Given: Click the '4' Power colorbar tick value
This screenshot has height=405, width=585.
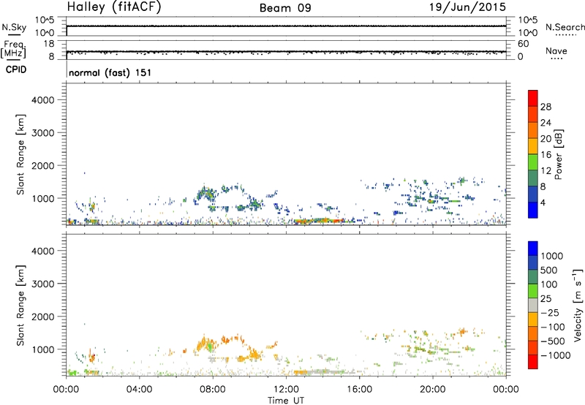Looking at the screenshot, I should [543, 203].
